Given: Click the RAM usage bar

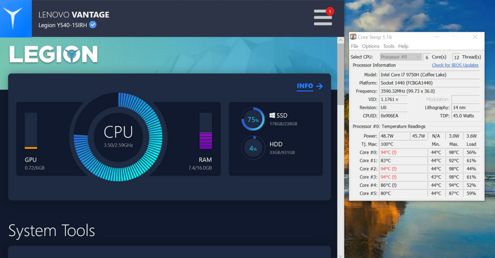Looking at the screenshot, I should [205, 131].
